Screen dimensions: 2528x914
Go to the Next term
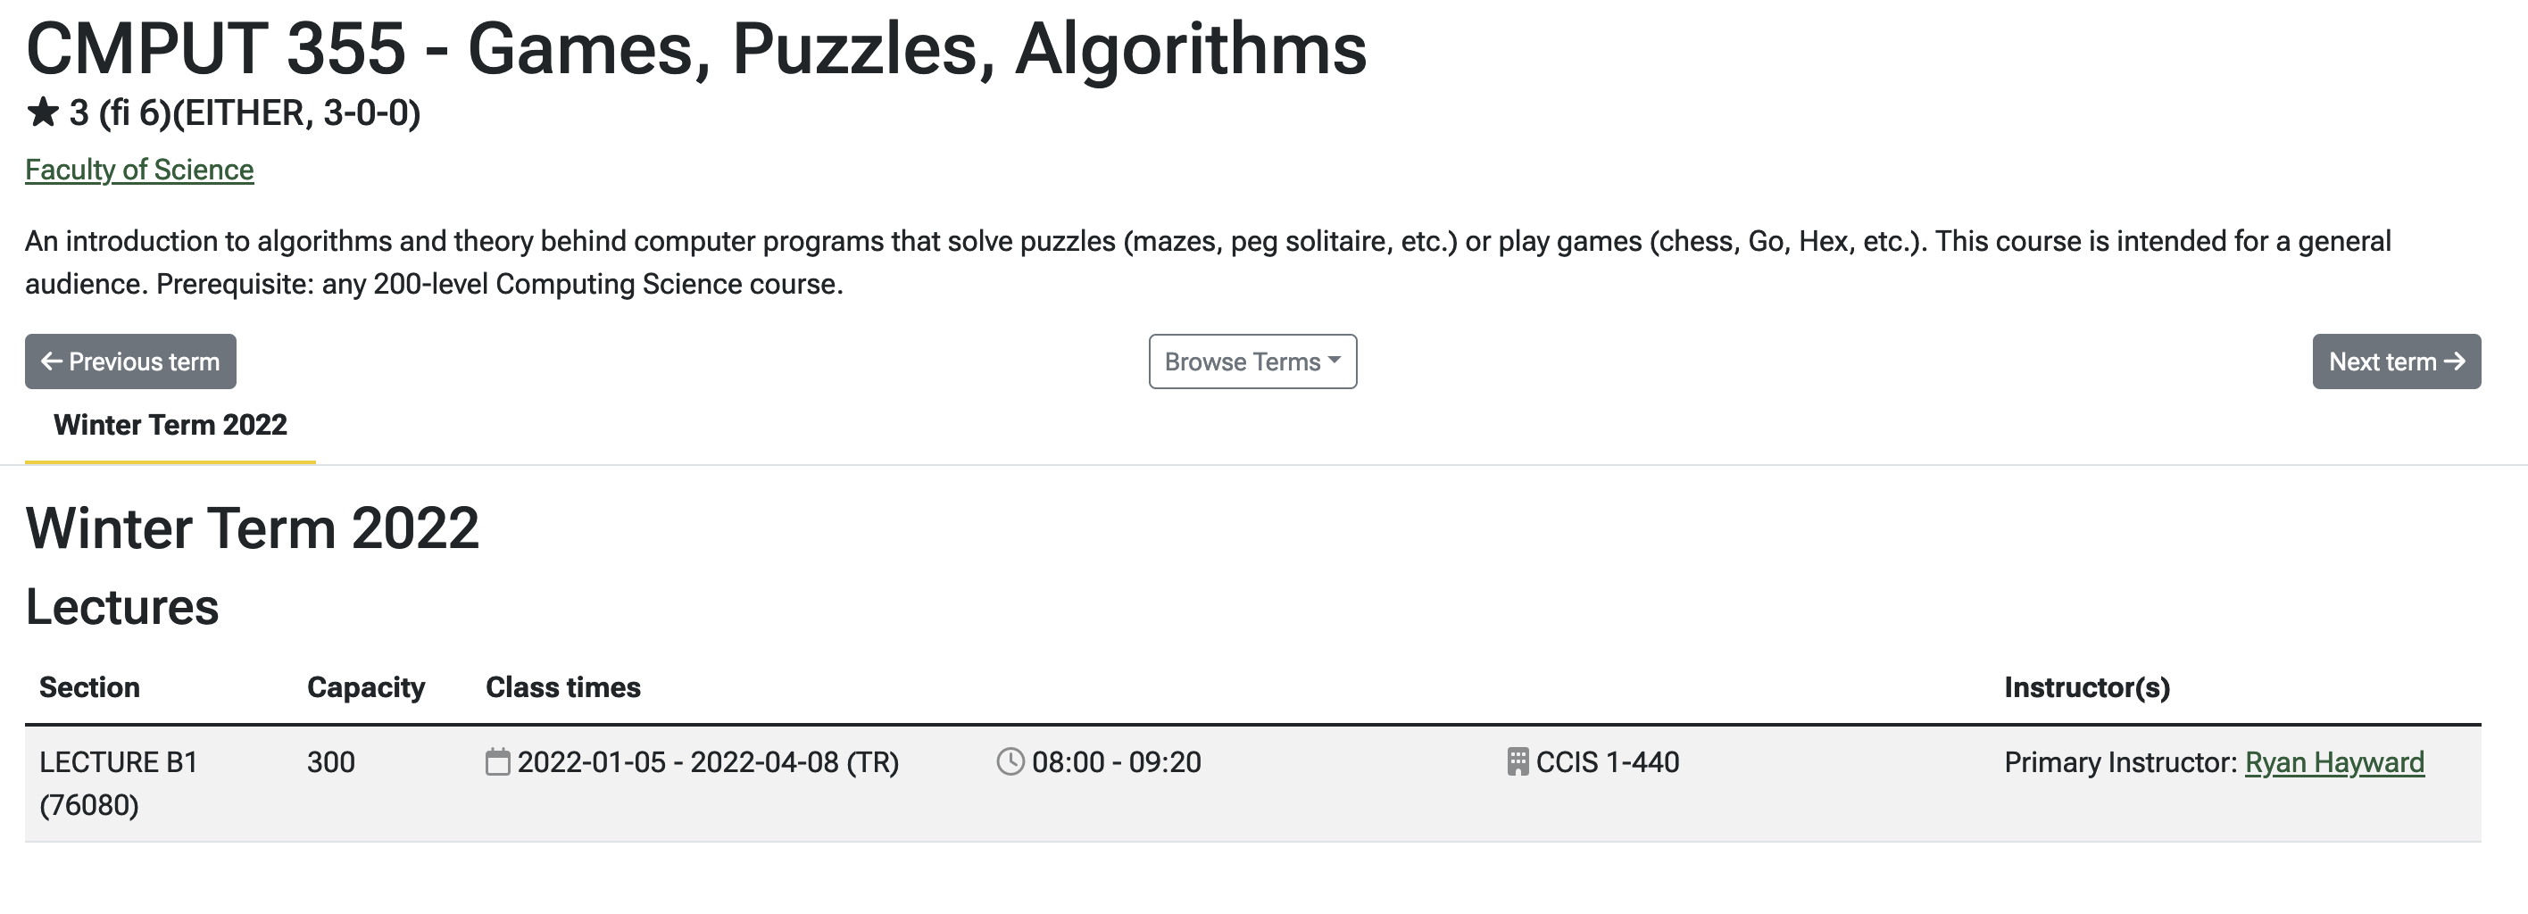click(x=2397, y=361)
